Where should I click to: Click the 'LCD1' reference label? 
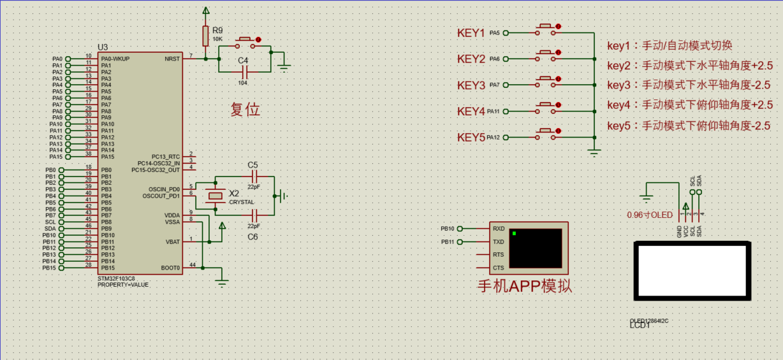[x=639, y=326]
